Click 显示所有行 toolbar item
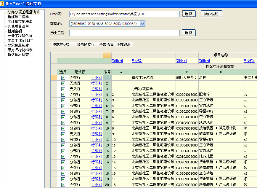 click(x=86, y=45)
